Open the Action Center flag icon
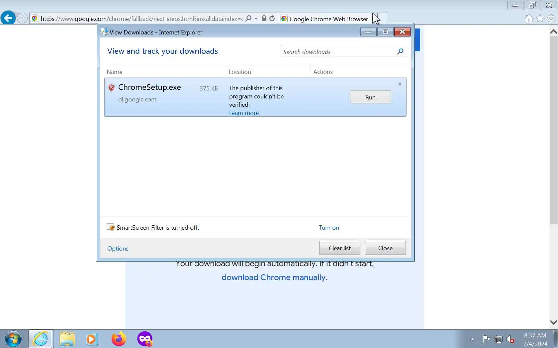This screenshot has width=558, height=348. tap(487, 339)
